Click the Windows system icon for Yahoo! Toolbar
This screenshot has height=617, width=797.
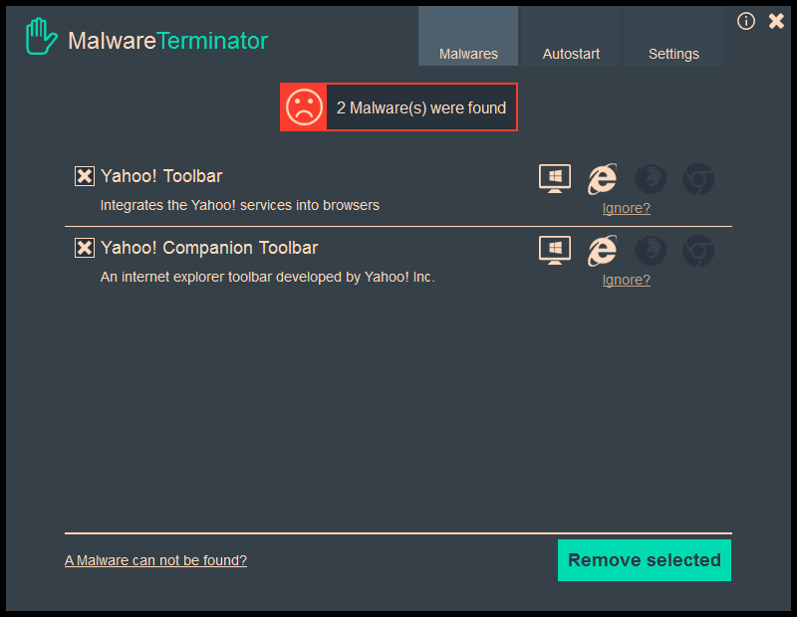coord(555,179)
